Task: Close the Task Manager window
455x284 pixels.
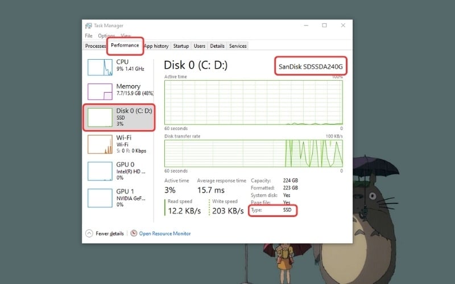Action: [x=343, y=25]
